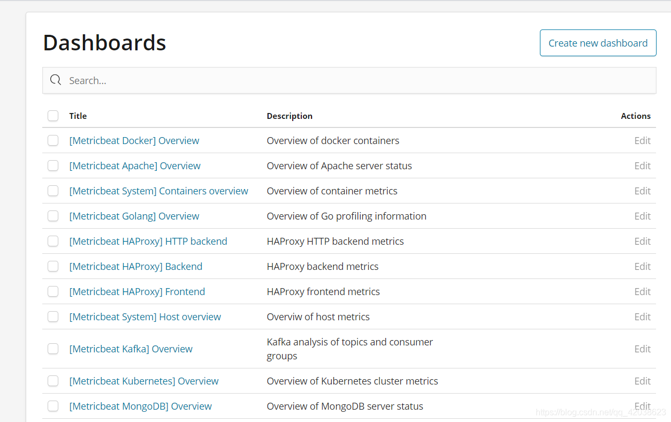
Task: Click the Title column header
Action: [78, 116]
